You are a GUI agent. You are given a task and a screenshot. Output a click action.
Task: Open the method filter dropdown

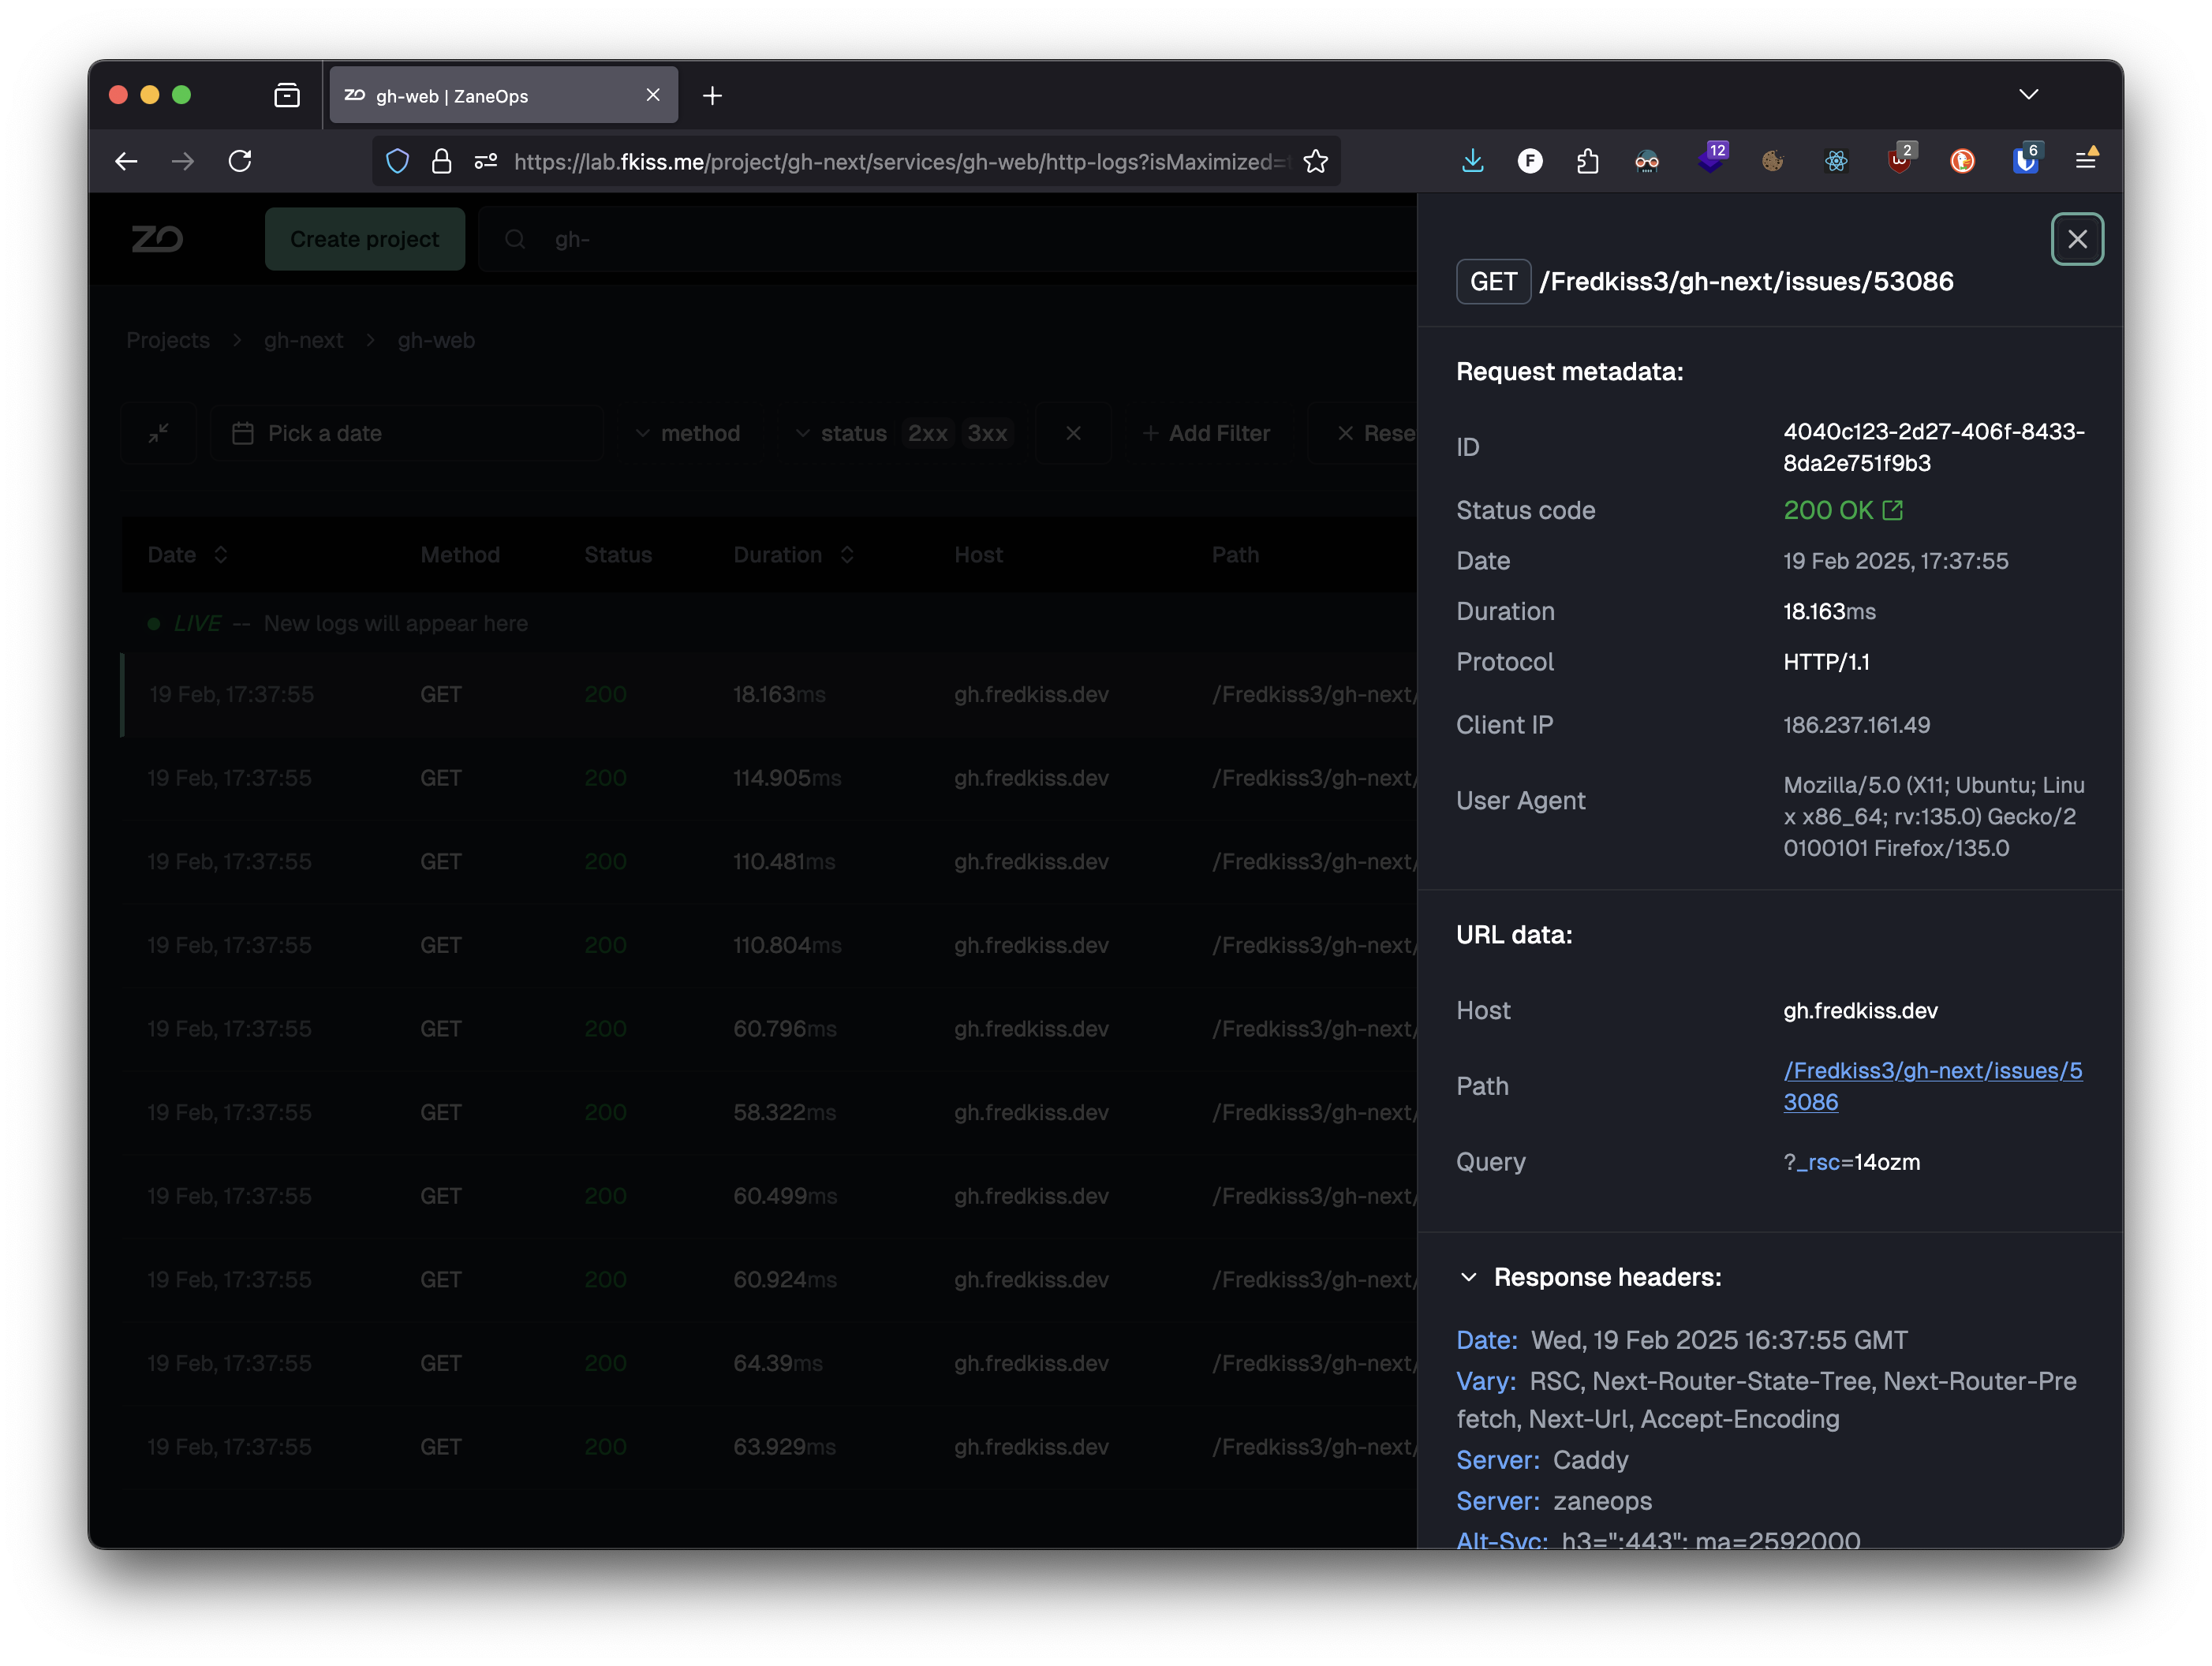pos(687,433)
